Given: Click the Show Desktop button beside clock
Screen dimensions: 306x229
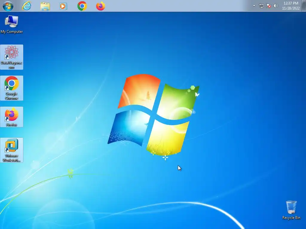Looking at the screenshot, I should (x=304, y=6).
